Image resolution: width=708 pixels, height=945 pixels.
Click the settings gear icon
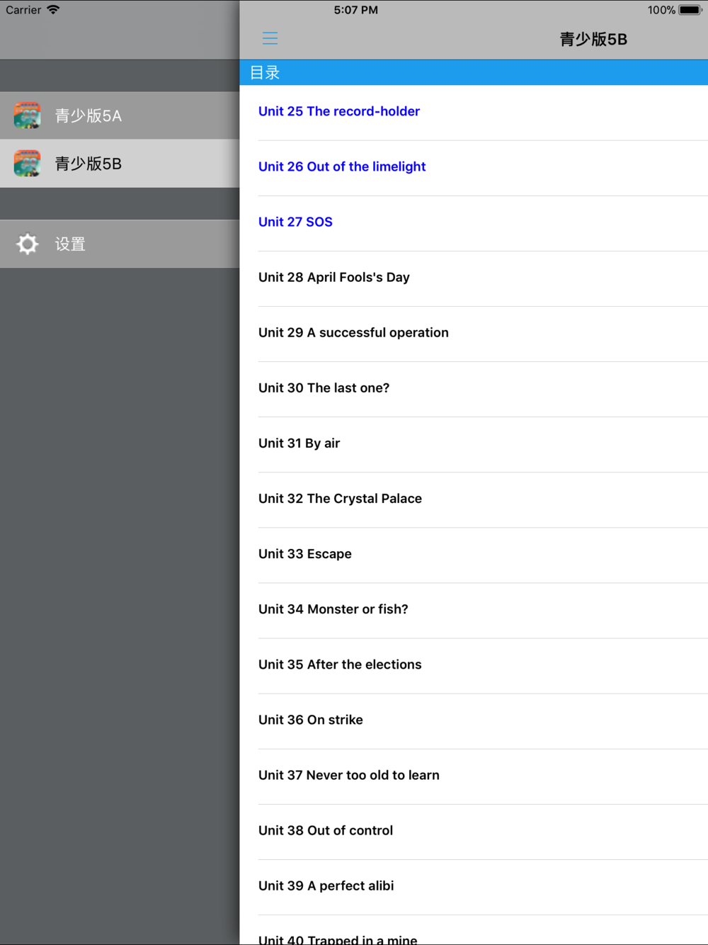click(x=28, y=244)
